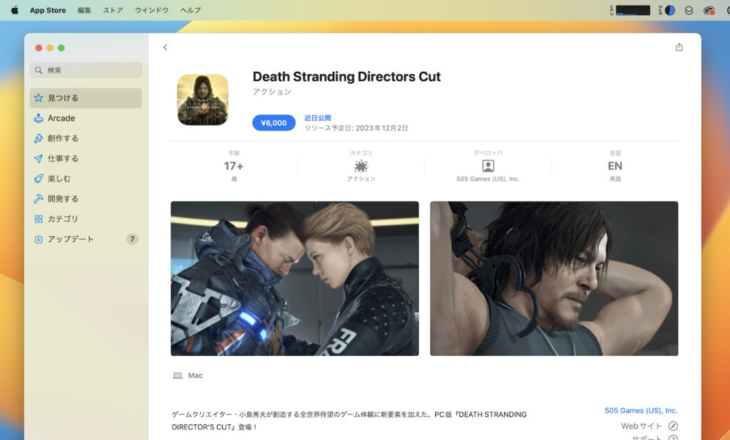Viewport: 730px width, 440px height.
Task: Open the Arcade section icon
Action: [x=38, y=117]
